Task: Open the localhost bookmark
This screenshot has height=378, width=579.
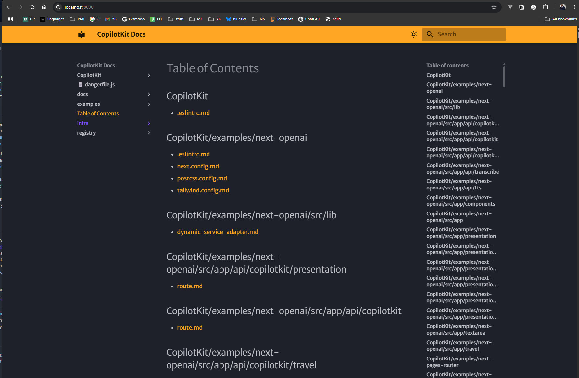Action: (282, 19)
